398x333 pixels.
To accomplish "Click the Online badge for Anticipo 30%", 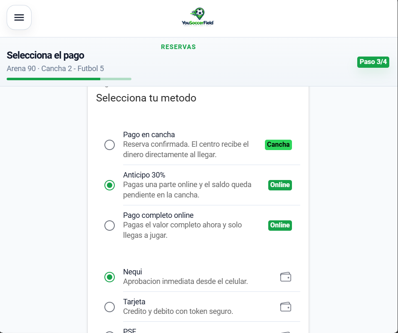I will point(280,185).
